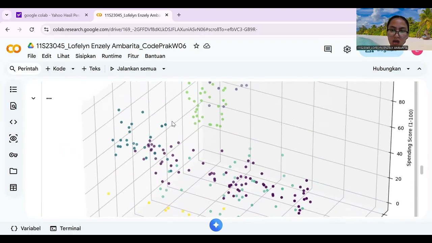Open the Terminal panel
This screenshot has width=432, height=243.
coord(65,228)
